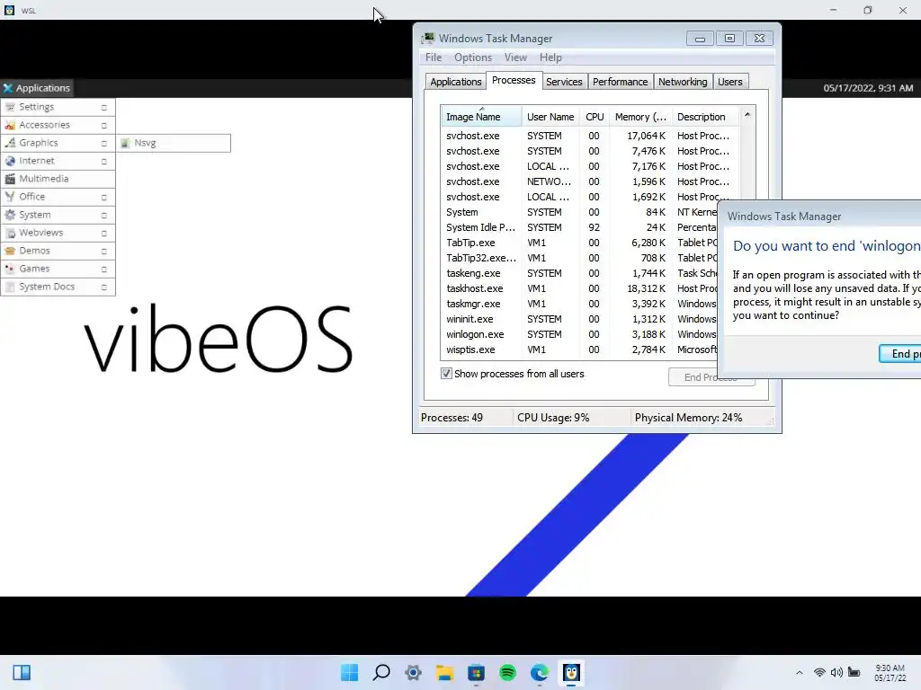Expand the Games submenu arrow
Image resolution: width=921 pixels, height=690 pixels.
tap(104, 270)
